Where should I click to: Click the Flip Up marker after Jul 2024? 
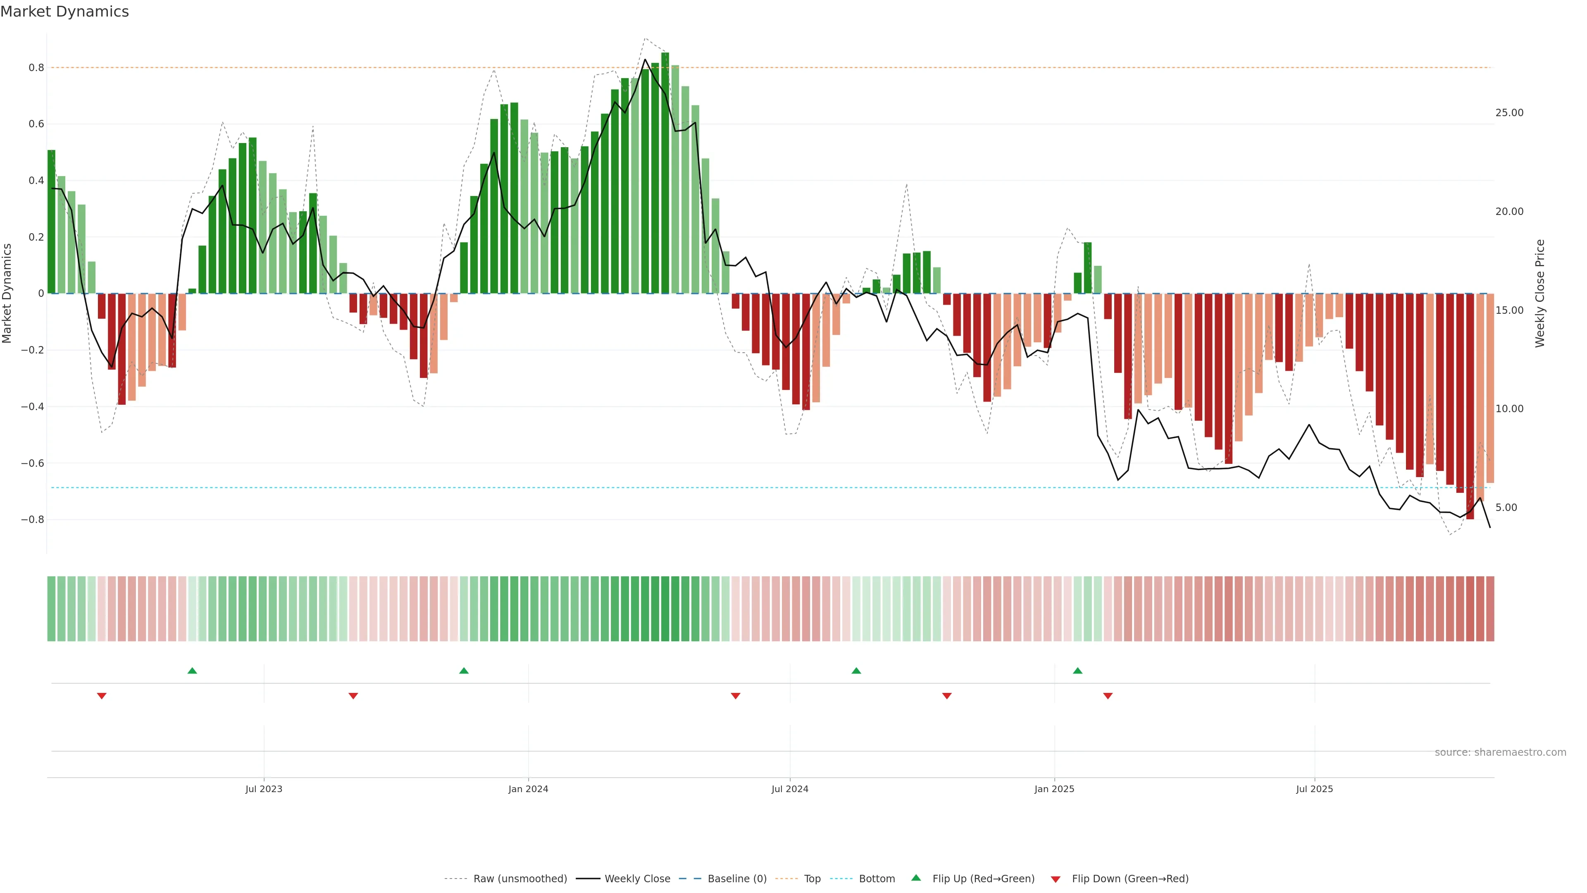point(856,671)
